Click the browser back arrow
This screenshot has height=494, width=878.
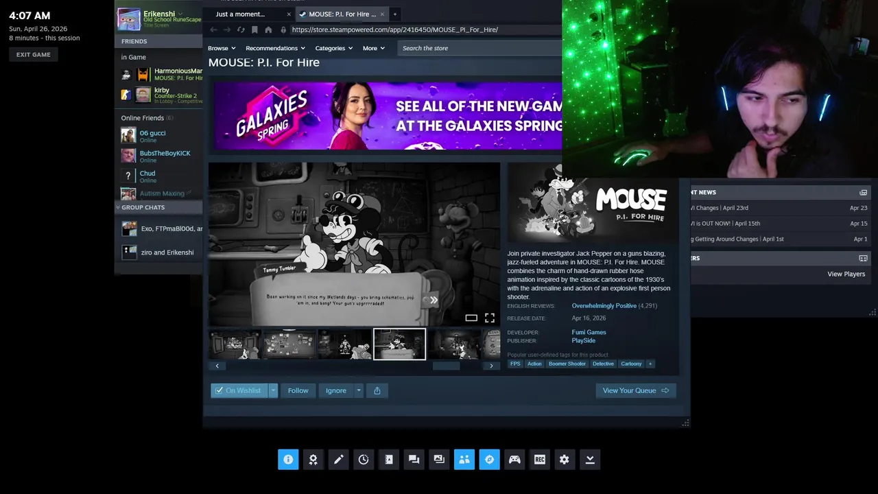pyautogui.click(x=213, y=30)
